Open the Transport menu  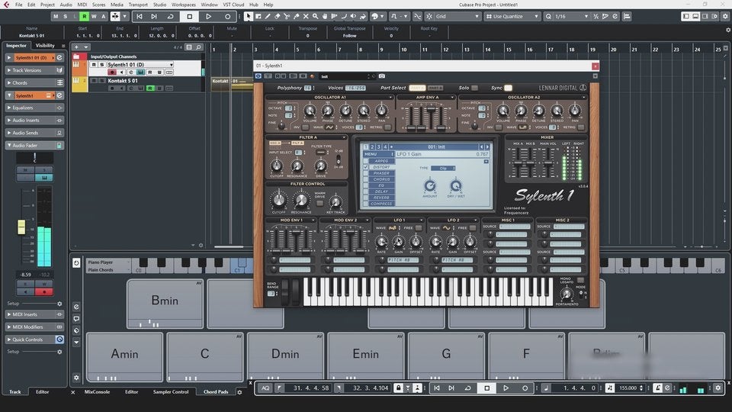[x=138, y=5]
